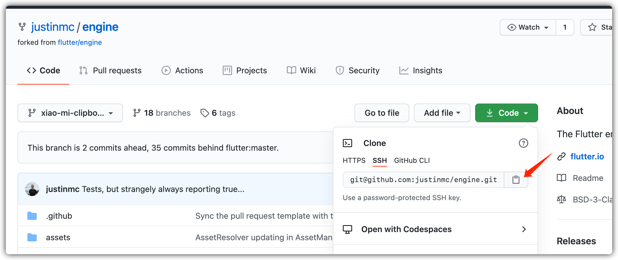Viewport: 618px width, 260px height.
Task: Click the branches icon beside 18 branches
Action: click(x=137, y=113)
